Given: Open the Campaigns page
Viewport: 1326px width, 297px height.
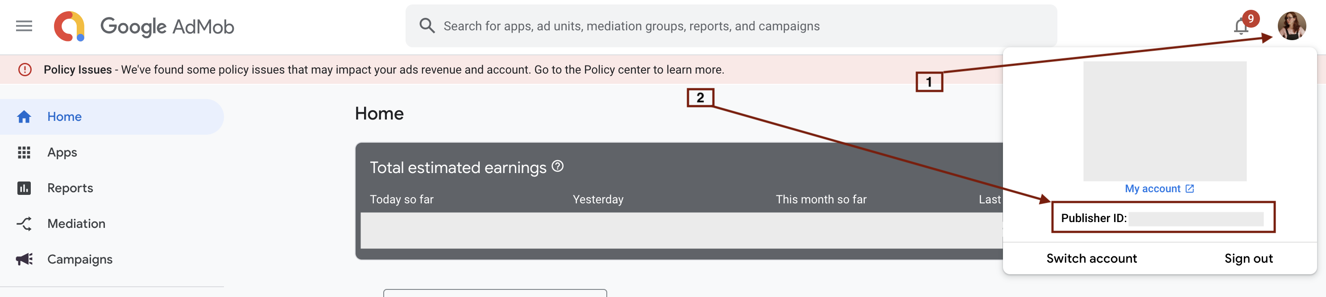Looking at the screenshot, I should tap(80, 259).
